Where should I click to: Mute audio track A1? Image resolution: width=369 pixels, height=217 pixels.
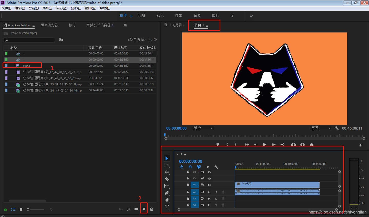[209, 192]
